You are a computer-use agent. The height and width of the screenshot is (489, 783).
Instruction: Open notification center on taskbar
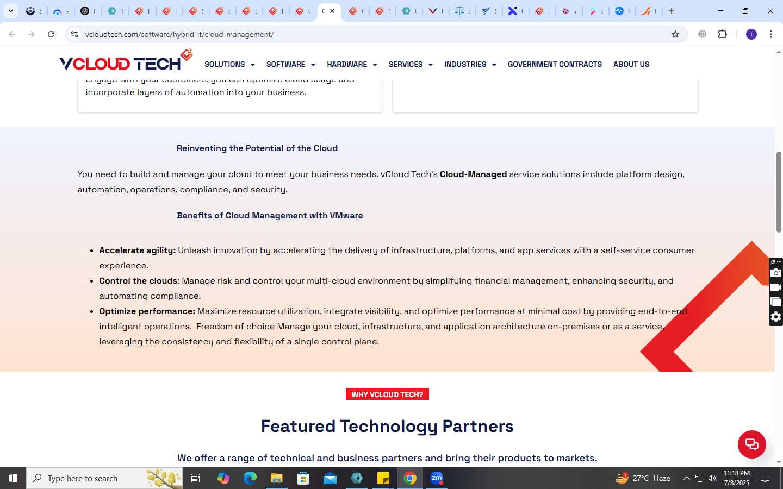click(765, 478)
